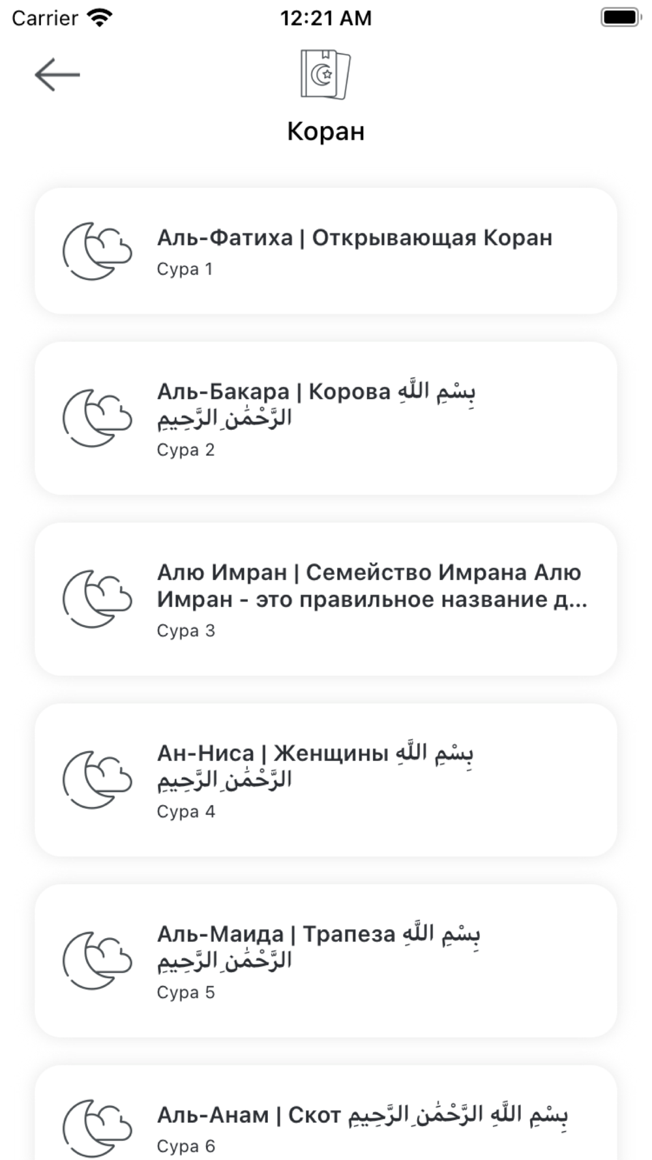Viewport: 652px width, 1160px height.
Task: Tap moon-cloud icon for Сура 2
Action: pyautogui.click(x=98, y=418)
